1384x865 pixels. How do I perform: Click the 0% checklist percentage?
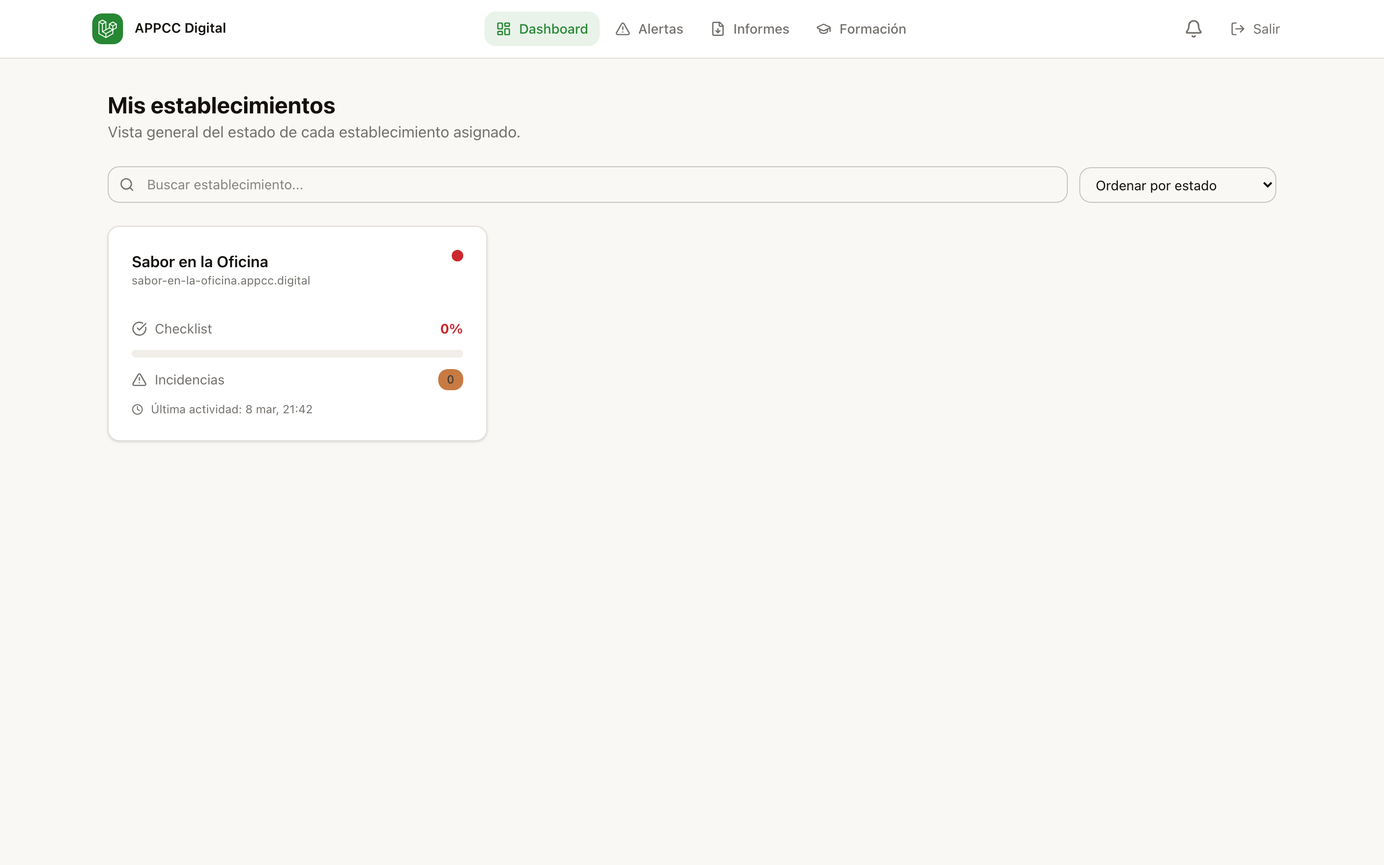[x=451, y=329]
